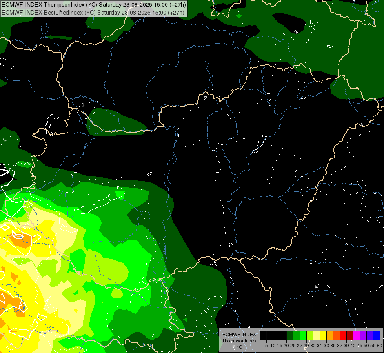Click the ECMWF-INDEX ThompsonIndex title line

coord(93,5)
